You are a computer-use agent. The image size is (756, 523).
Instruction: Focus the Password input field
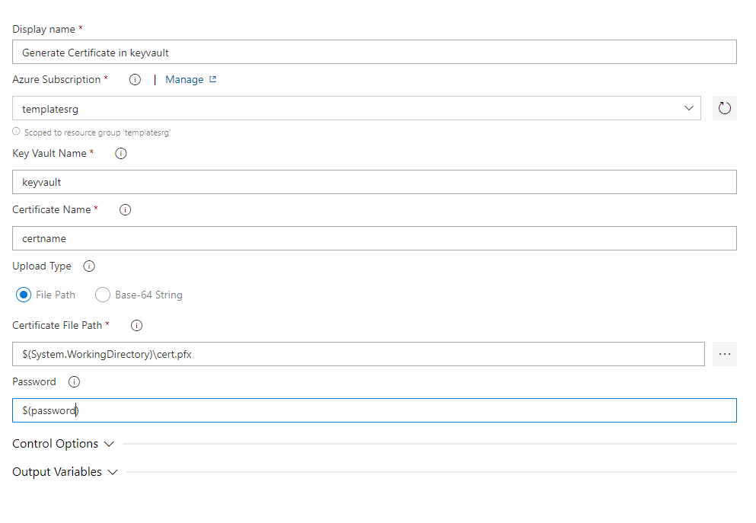(x=374, y=410)
